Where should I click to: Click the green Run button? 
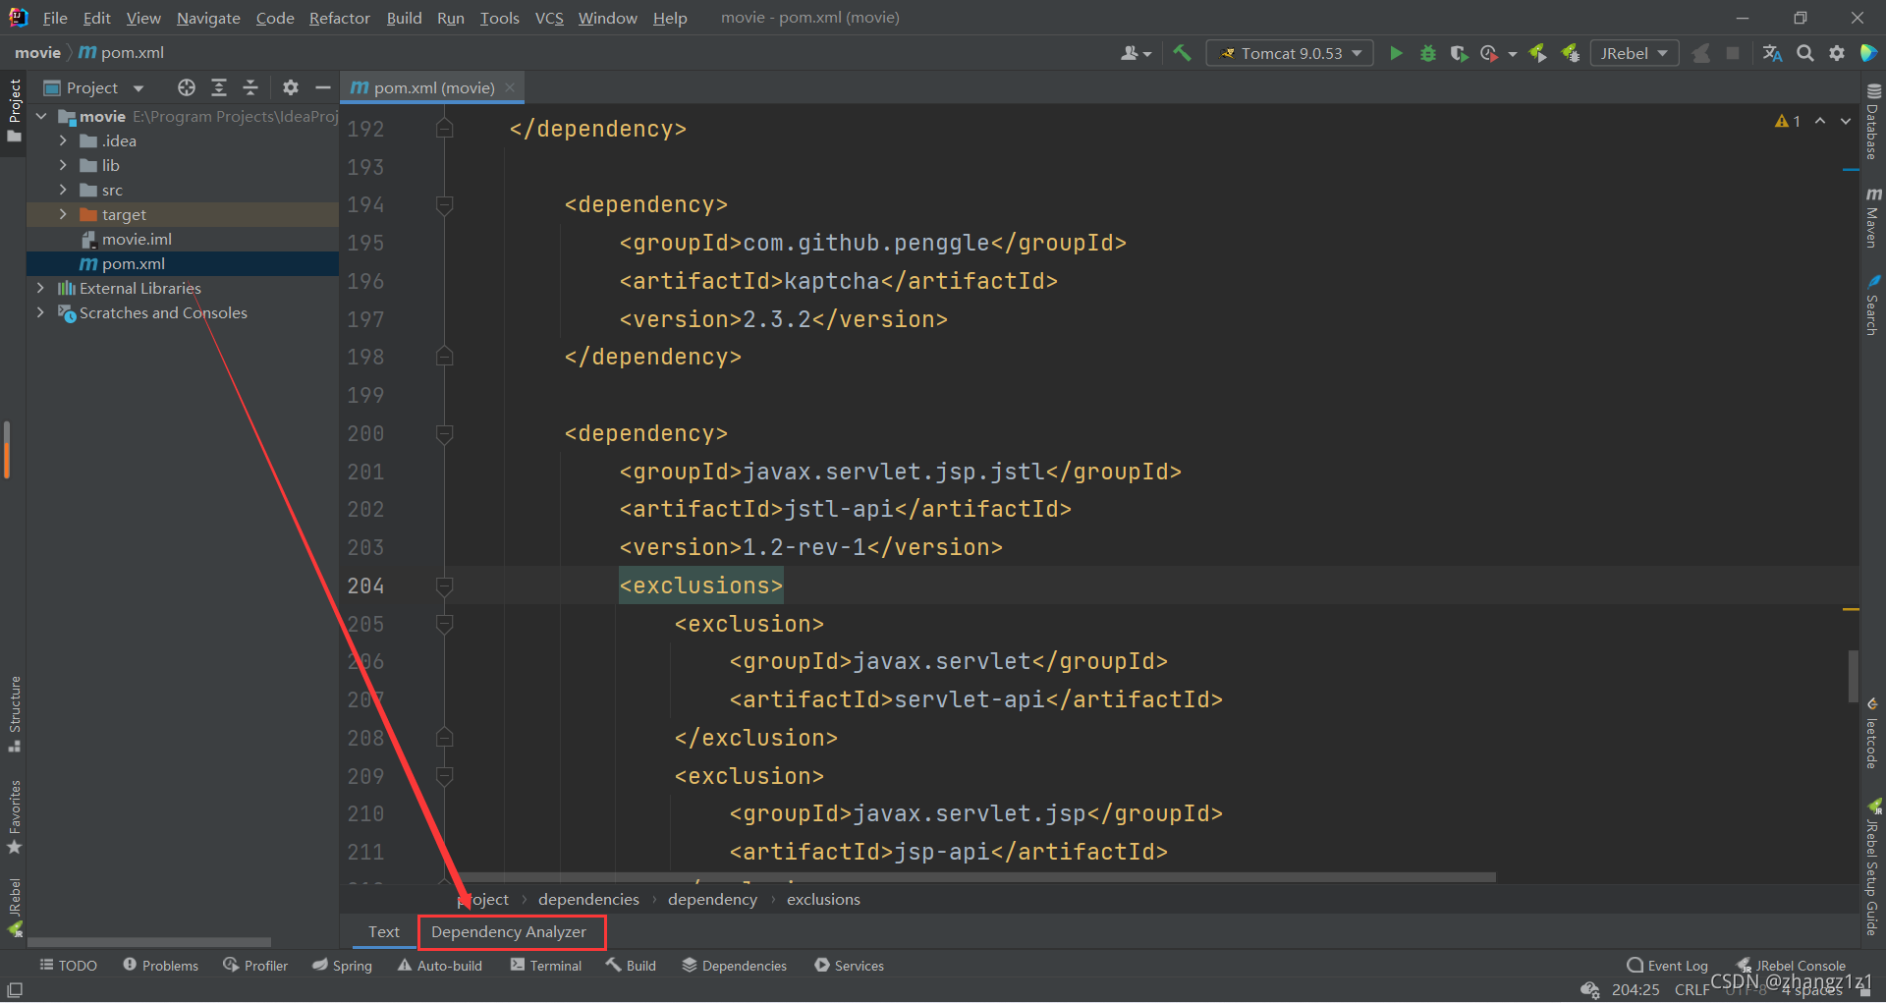point(1396,53)
